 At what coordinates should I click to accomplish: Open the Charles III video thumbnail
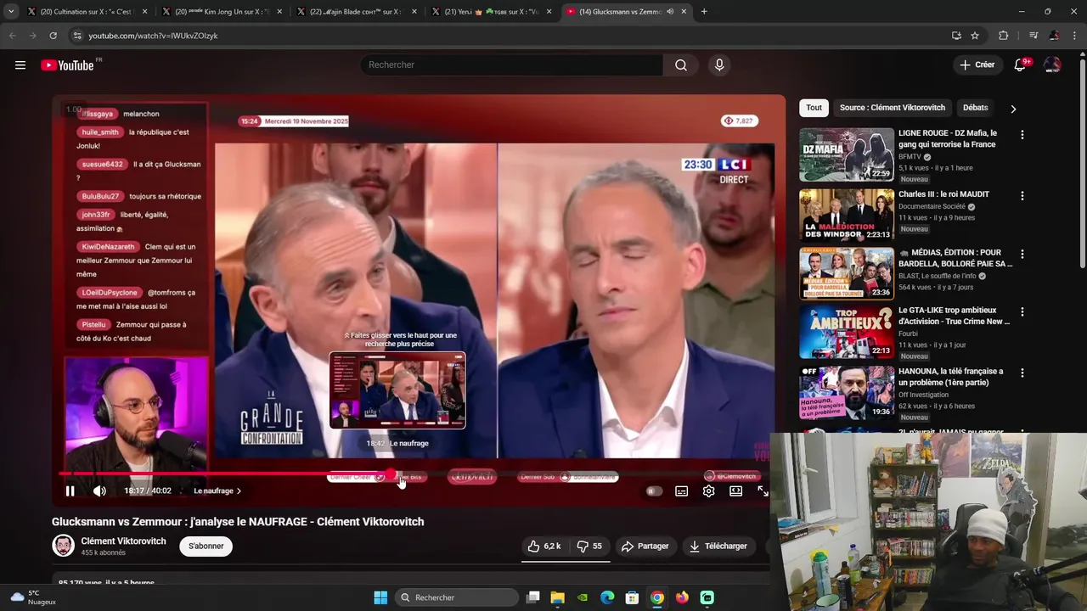[x=847, y=215]
